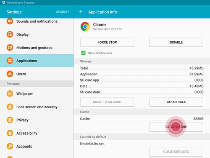Tap the Application info title
Screen dimensions: 210x158
tap(102, 12)
